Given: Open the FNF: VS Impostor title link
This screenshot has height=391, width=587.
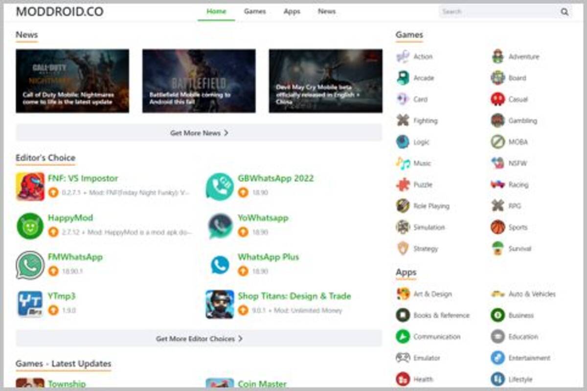Looking at the screenshot, I should 83,179.
